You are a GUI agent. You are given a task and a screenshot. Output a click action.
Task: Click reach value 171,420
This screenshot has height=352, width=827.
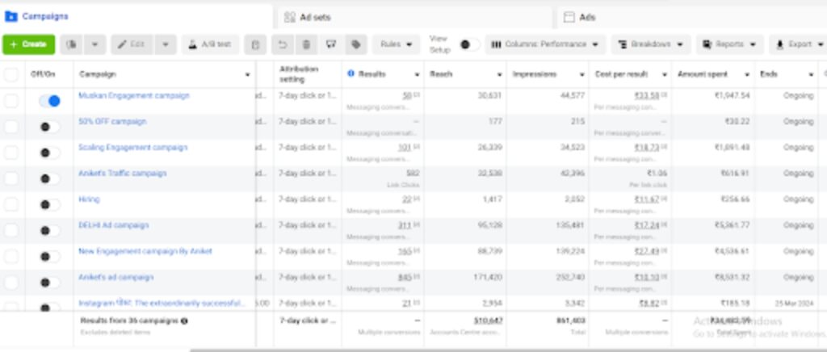click(488, 277)
